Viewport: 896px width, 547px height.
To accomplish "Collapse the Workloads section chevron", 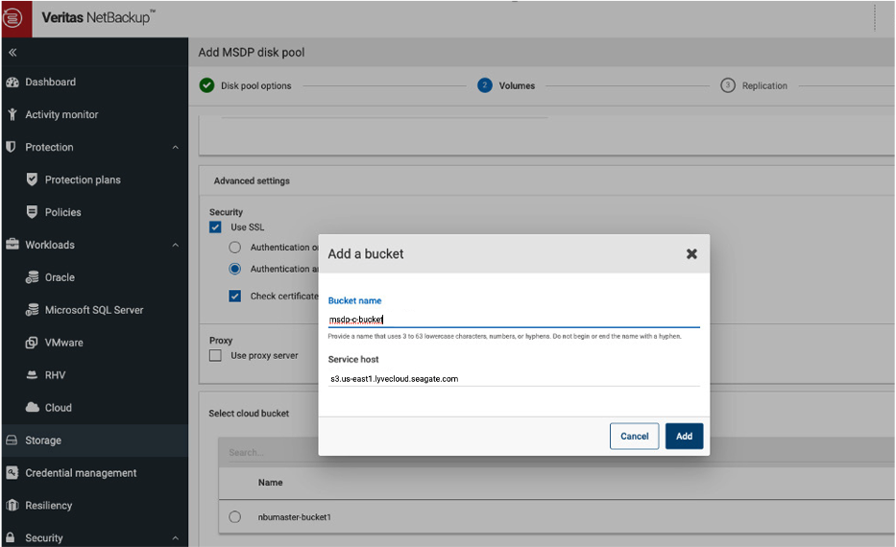I will point(176,245).
